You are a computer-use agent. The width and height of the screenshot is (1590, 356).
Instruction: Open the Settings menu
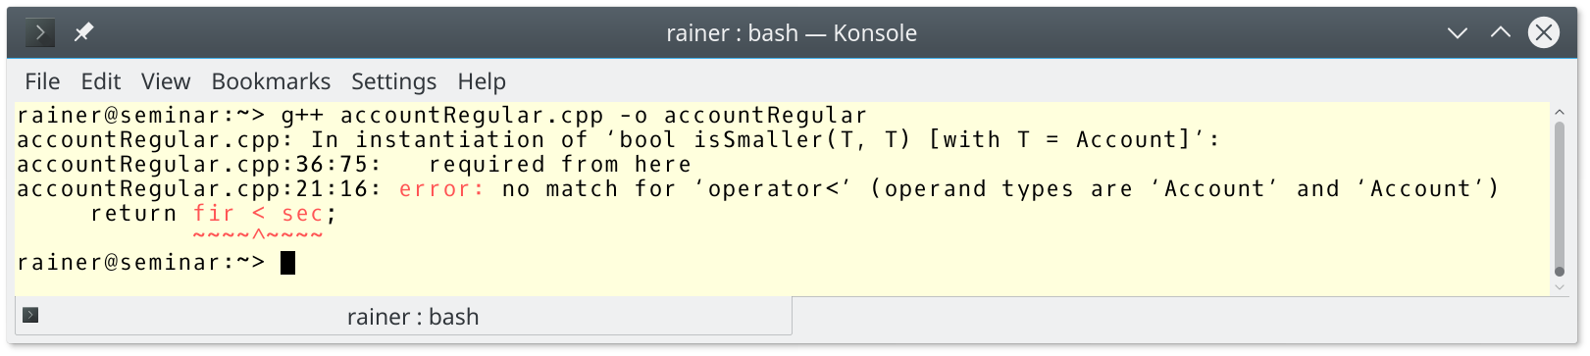point(393,81)
